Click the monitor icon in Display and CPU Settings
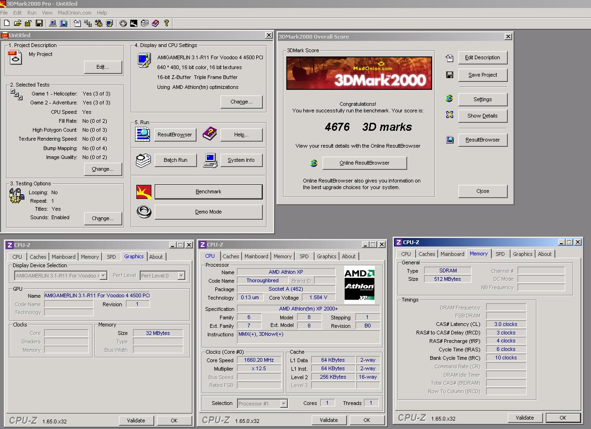This screenshot has height=429, width=591. (x=143, y=60)
